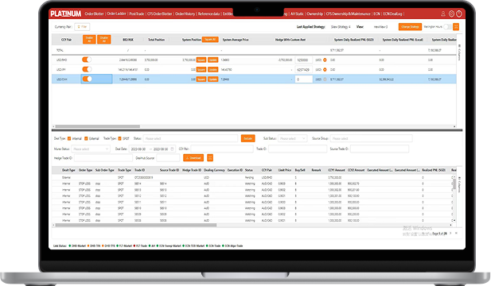
Task: Open calendar icon in Deal Date field
Action: tap(172, 149)
